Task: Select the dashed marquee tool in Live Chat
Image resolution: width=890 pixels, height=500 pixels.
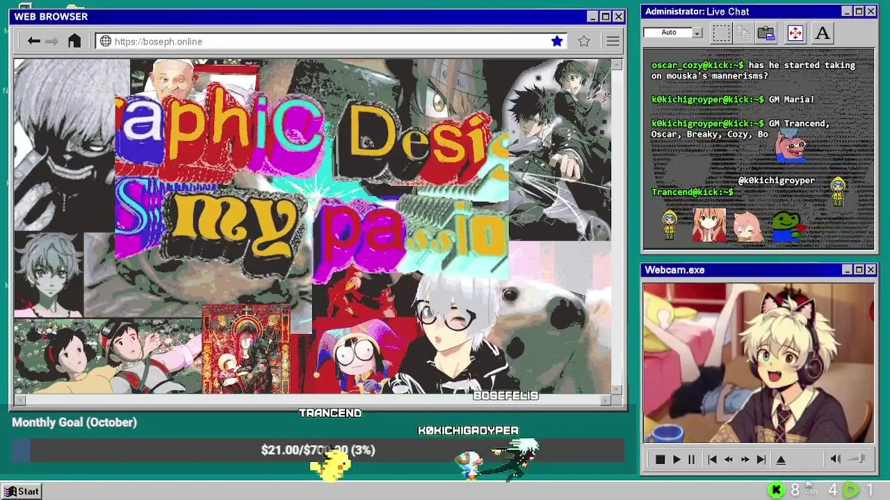Action: tap(722, 33)
